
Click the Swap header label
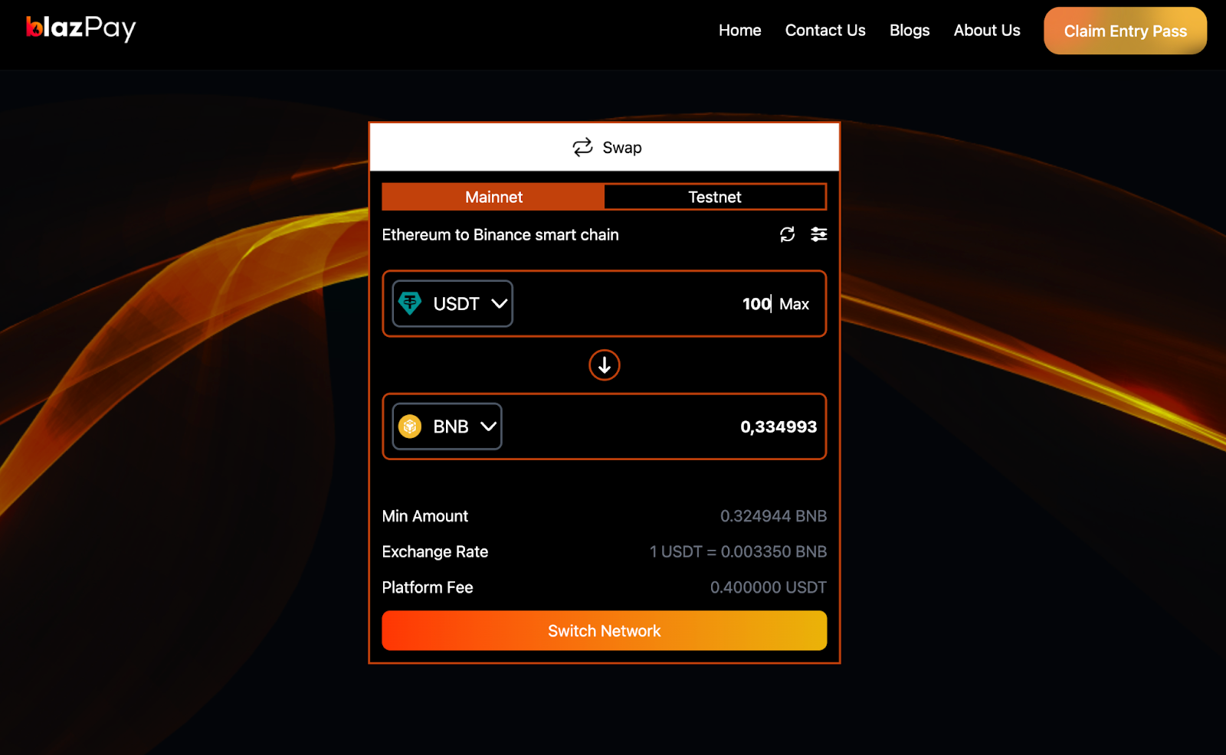click(x=621, y=148)
